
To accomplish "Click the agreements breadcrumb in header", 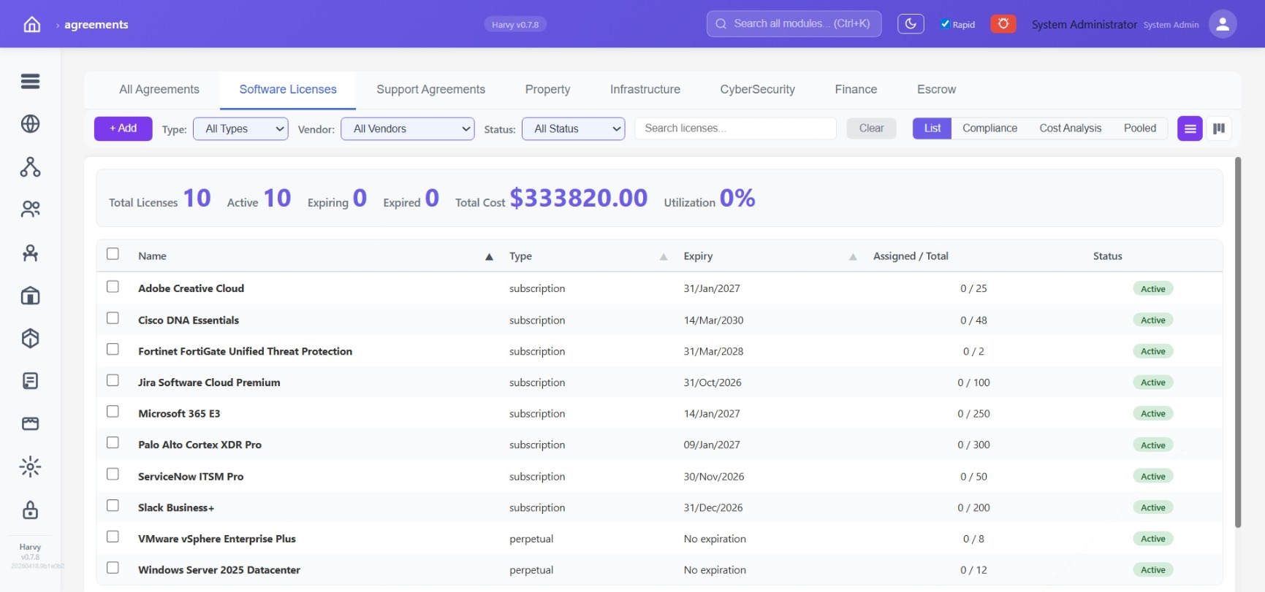I will (x=96, y=25).
